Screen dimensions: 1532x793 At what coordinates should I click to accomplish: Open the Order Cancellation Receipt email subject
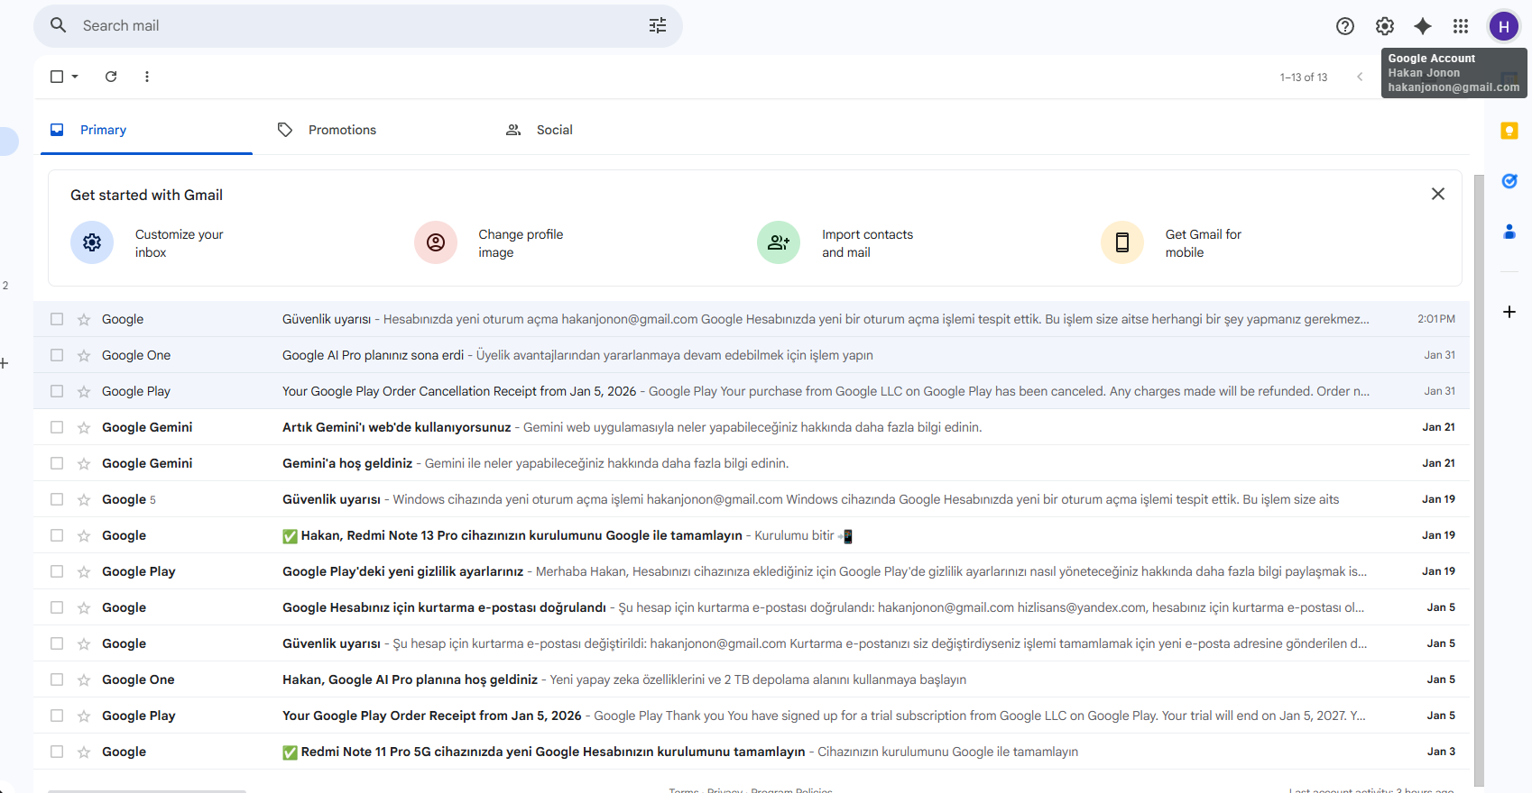[x=459, y=391]
